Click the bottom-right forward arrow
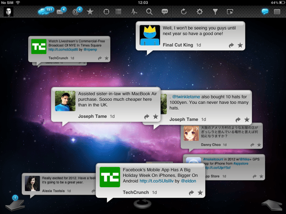This screenshot has height=214, width=286. click(x=273, y=205)
